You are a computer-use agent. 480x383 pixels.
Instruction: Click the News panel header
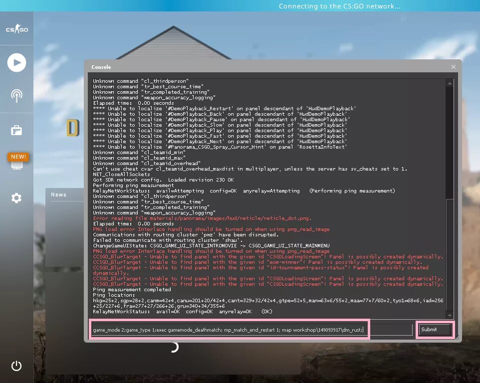click(58, 194)
